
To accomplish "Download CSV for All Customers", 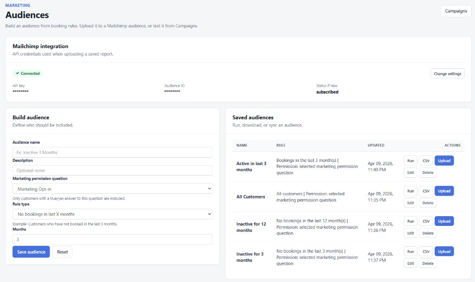I will click(x=426, y=191).
